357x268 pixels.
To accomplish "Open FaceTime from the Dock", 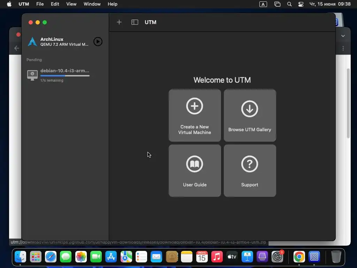I will pyautogui.click(x=96, y=257).
